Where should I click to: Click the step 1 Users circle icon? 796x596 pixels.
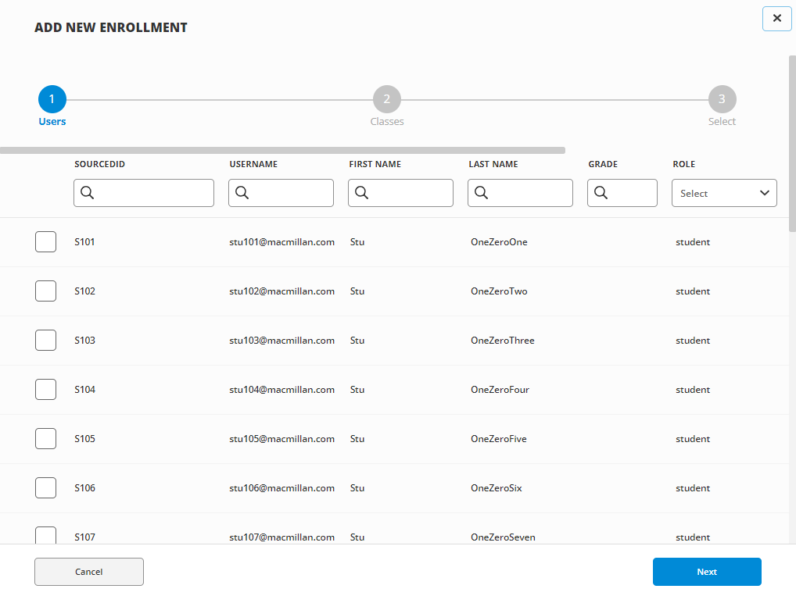(52, 99)
